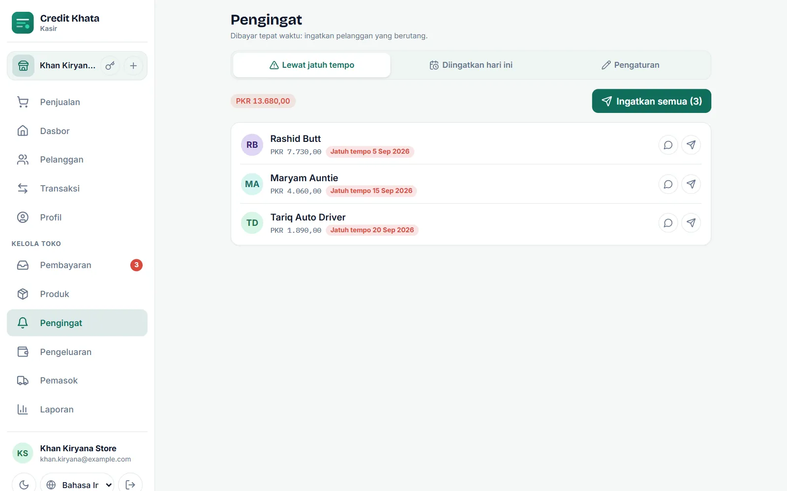The image size is (787, 491).
Task: Send a reminder to Tariq Auto Driver
Action: coord(691,223)
